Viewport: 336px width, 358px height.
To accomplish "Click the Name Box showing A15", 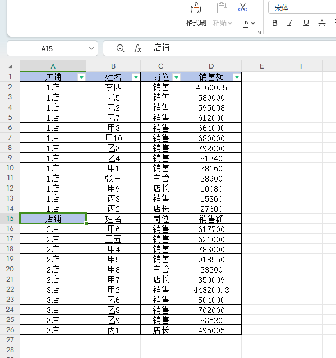I will coord(47,48).
